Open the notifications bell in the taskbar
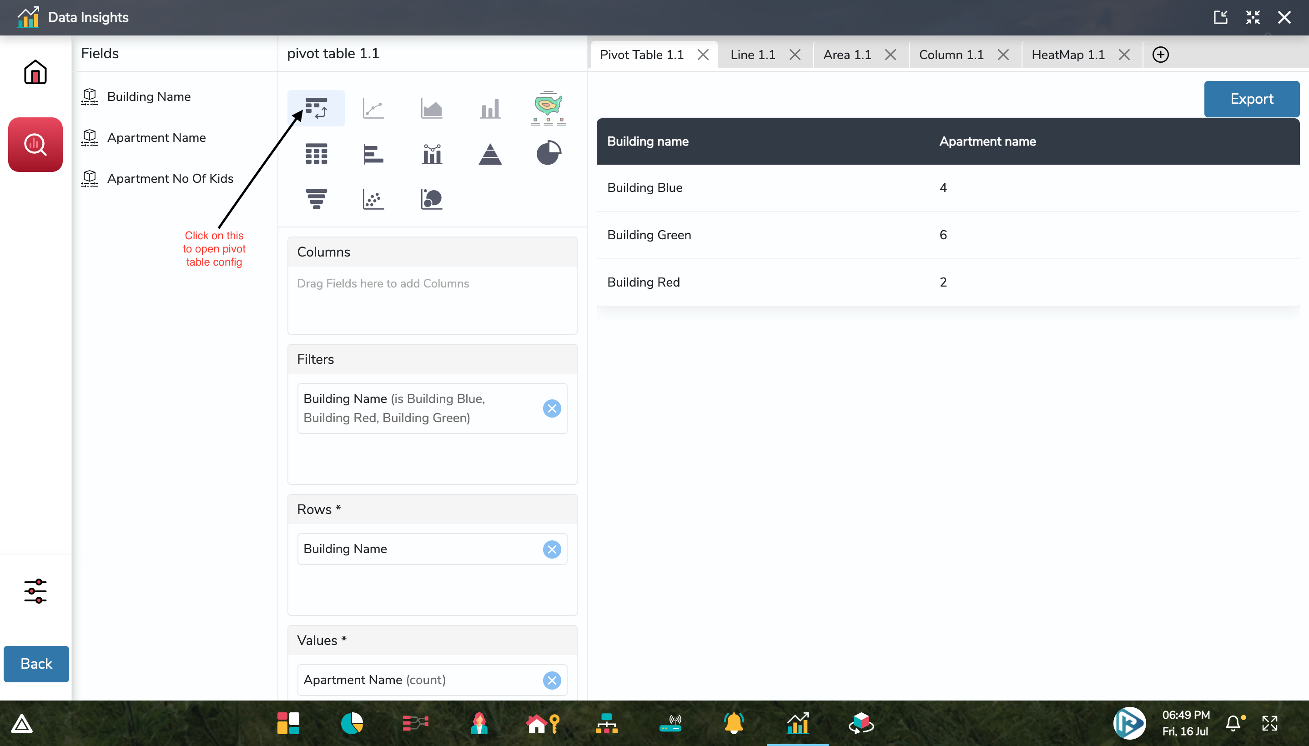The image size is (1309, 746). pyautogui.click(x=734, y=723)
